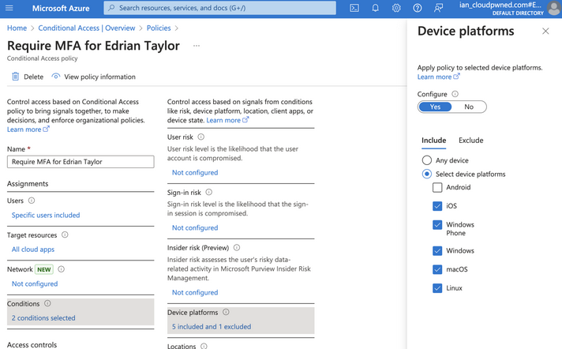
Task: Open the Azure portal hamburger menu
Action: click(9, 8)
